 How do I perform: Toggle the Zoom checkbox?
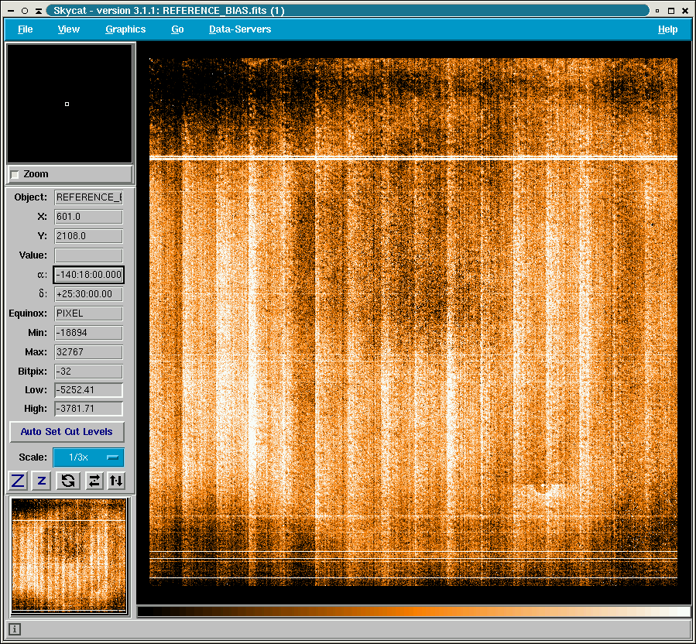click(15, 175)
